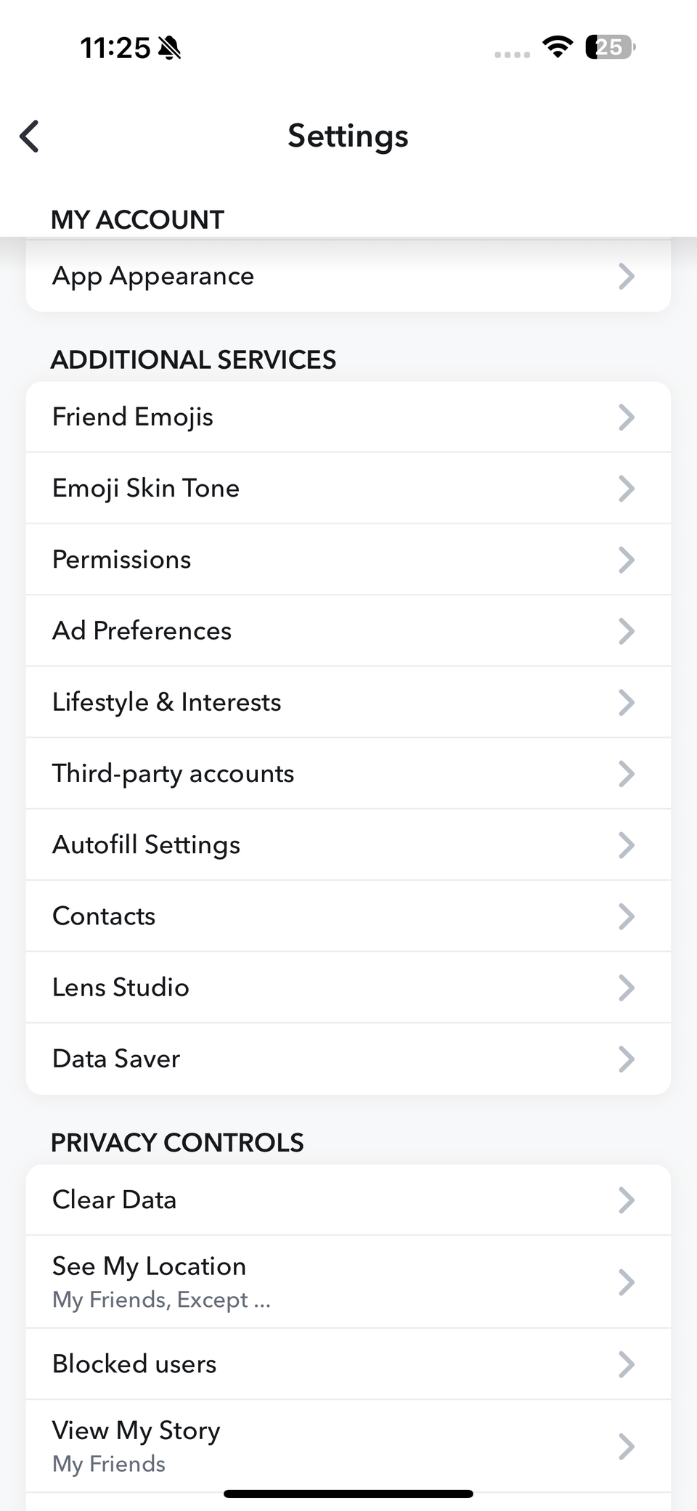Open Friend Emojis settings
The image size is (697, 1511).
348,418
